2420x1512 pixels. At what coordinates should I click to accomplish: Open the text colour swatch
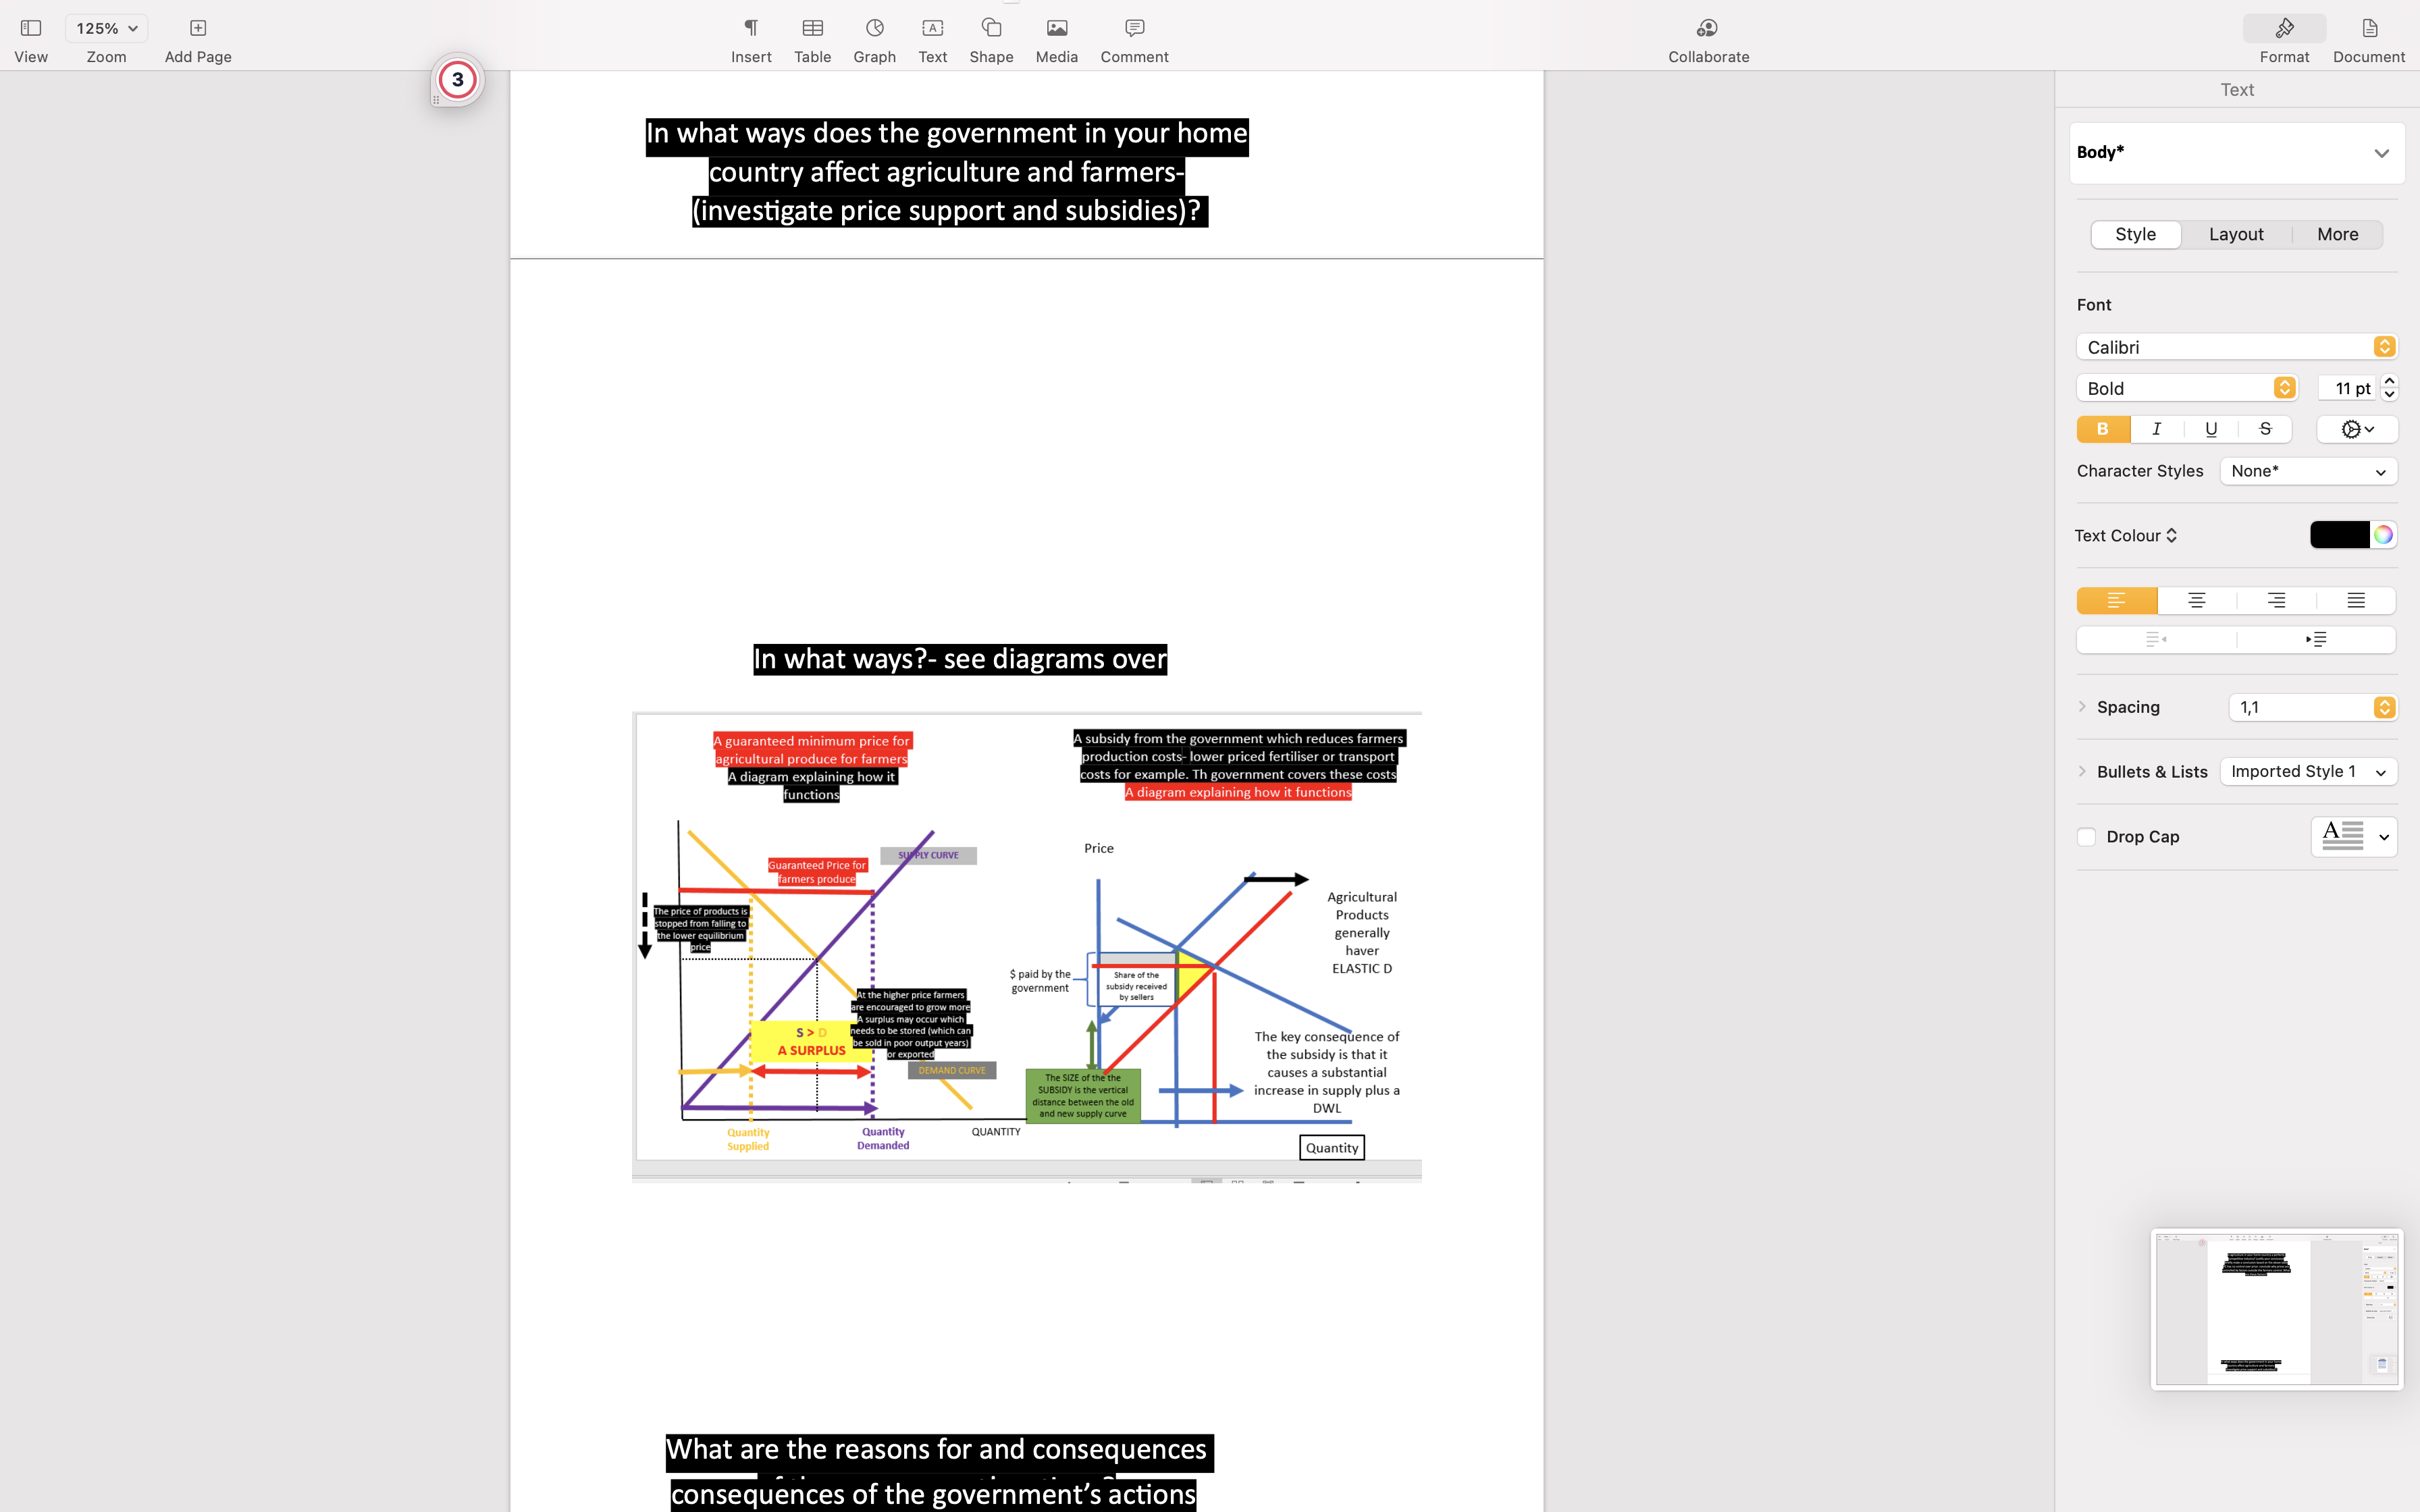click(2339, 535)
